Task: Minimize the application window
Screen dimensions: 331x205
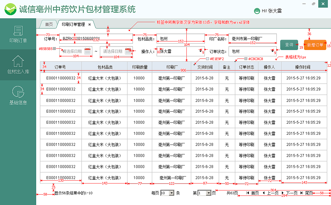Action: (x=304, y=4)
